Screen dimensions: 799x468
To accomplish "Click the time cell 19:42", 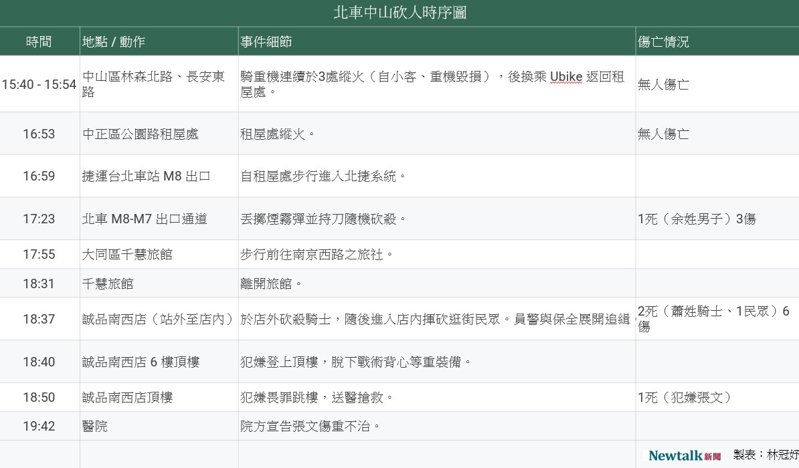I will click(x=39, y=427).
